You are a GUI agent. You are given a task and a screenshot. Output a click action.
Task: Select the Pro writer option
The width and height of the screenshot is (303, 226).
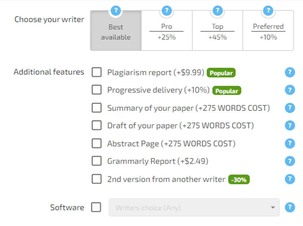tap(166, 32)
